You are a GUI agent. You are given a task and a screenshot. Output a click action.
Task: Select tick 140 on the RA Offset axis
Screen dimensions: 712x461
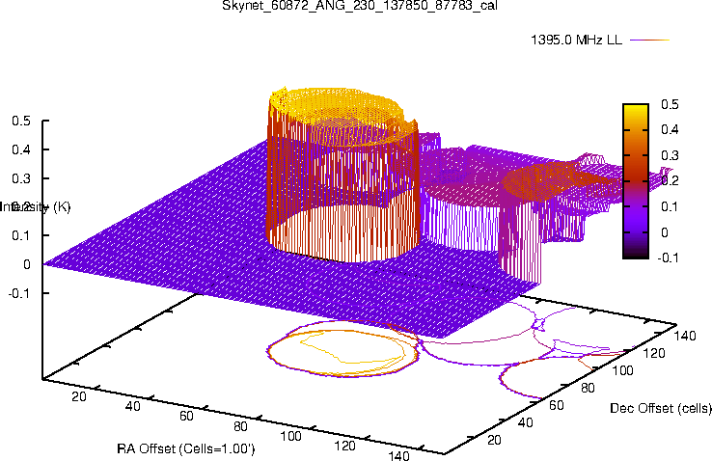(398, 455)
